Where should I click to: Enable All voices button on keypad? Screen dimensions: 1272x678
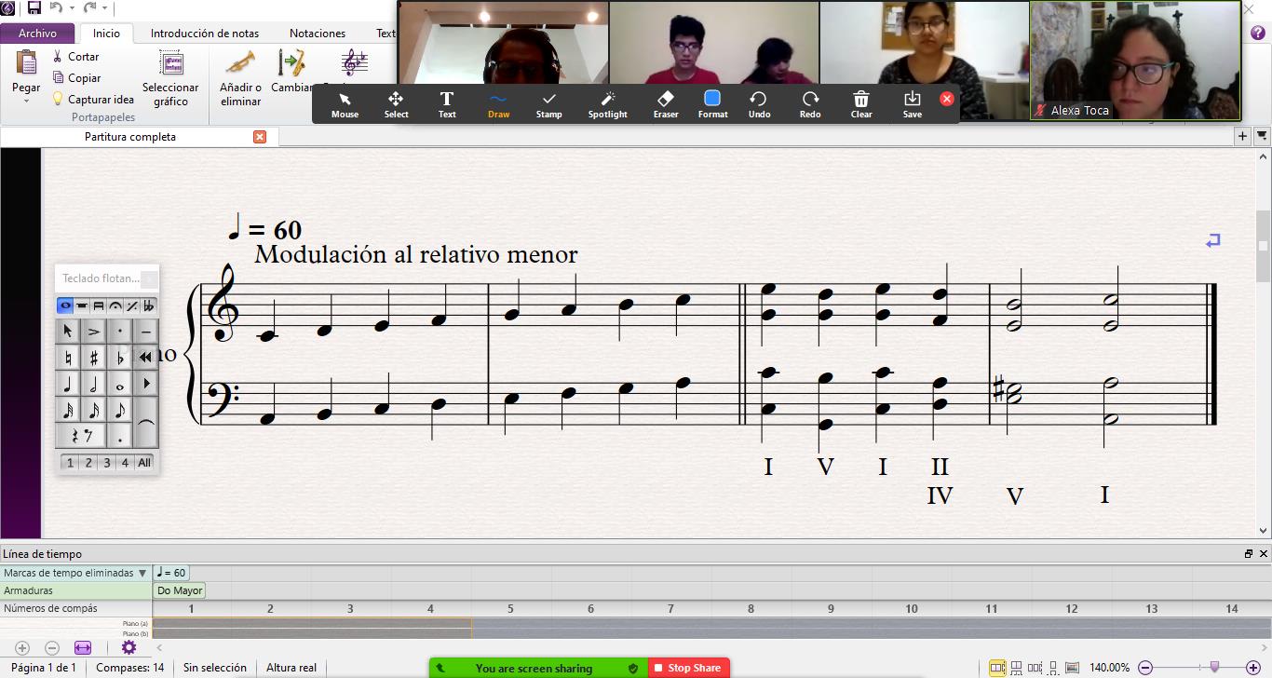point(144,463)
